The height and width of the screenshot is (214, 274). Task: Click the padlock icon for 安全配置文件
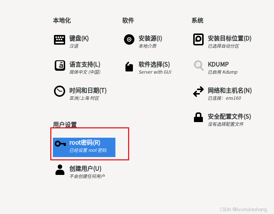point(198,117)
